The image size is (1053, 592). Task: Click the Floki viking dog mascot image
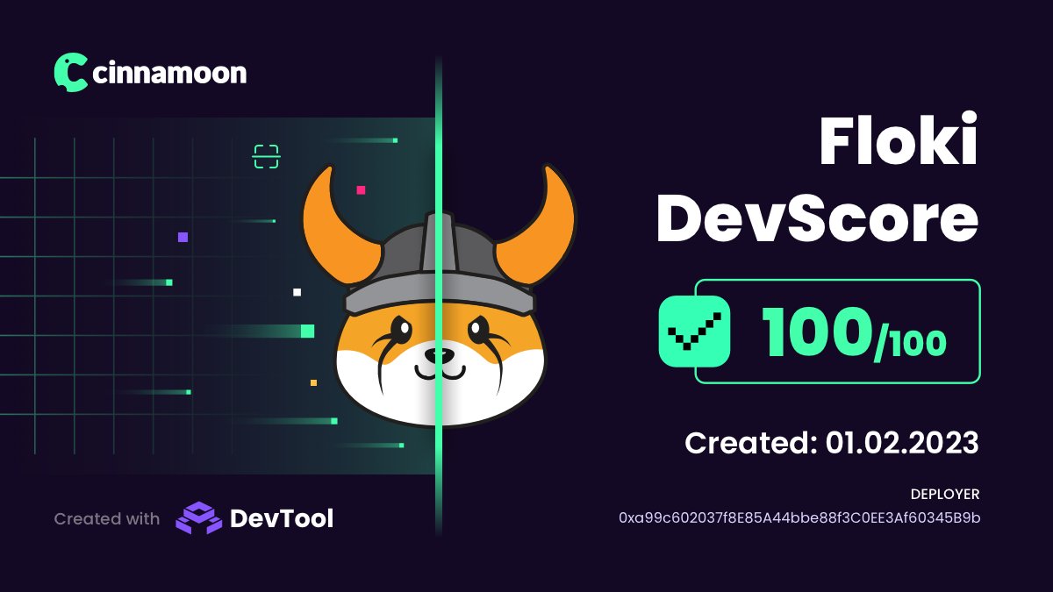pos(439,296)
